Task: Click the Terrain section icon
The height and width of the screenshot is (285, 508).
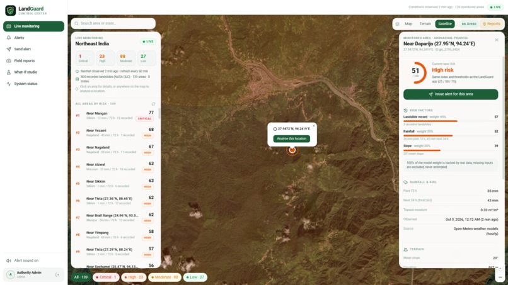Action: (x=405, y=249)
